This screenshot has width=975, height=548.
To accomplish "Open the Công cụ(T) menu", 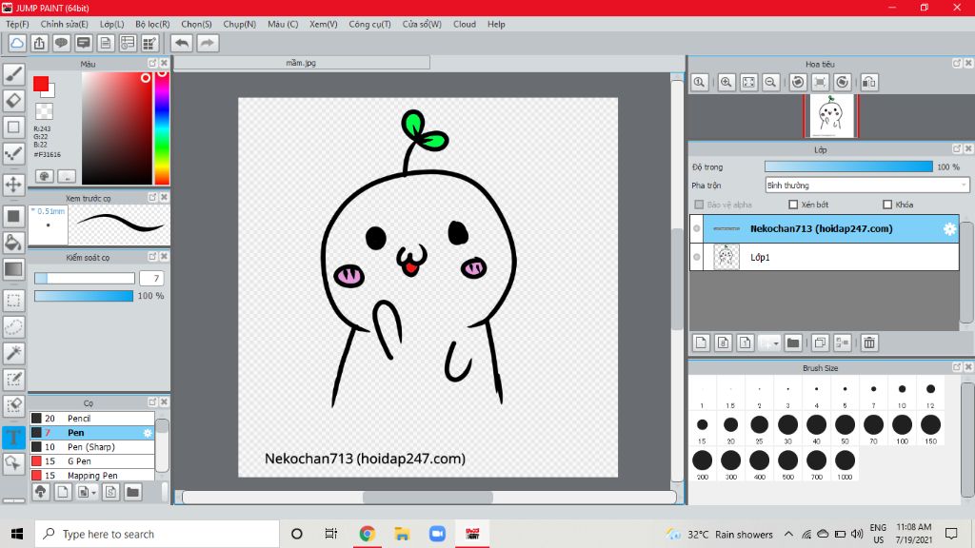I will click(x=369, y=24).
